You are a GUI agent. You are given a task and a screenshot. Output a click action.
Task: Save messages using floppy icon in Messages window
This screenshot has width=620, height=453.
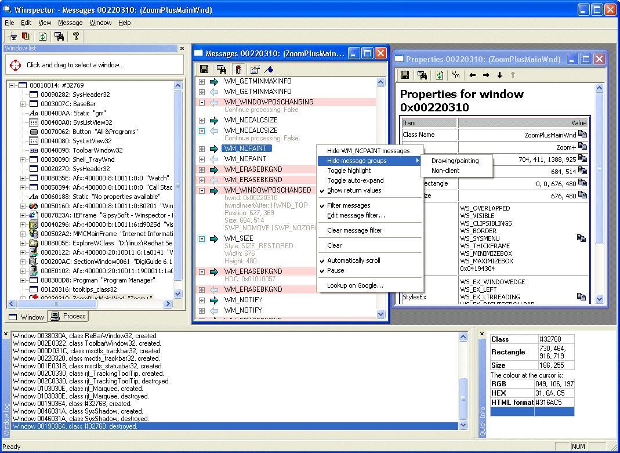coord(204,70)
